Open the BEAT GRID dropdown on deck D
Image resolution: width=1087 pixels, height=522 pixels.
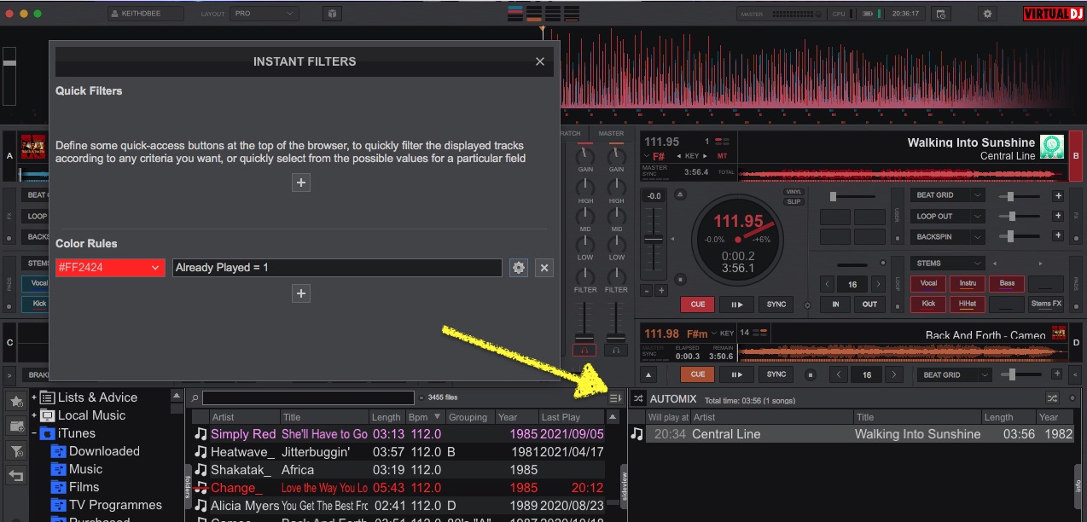[954, 374]
